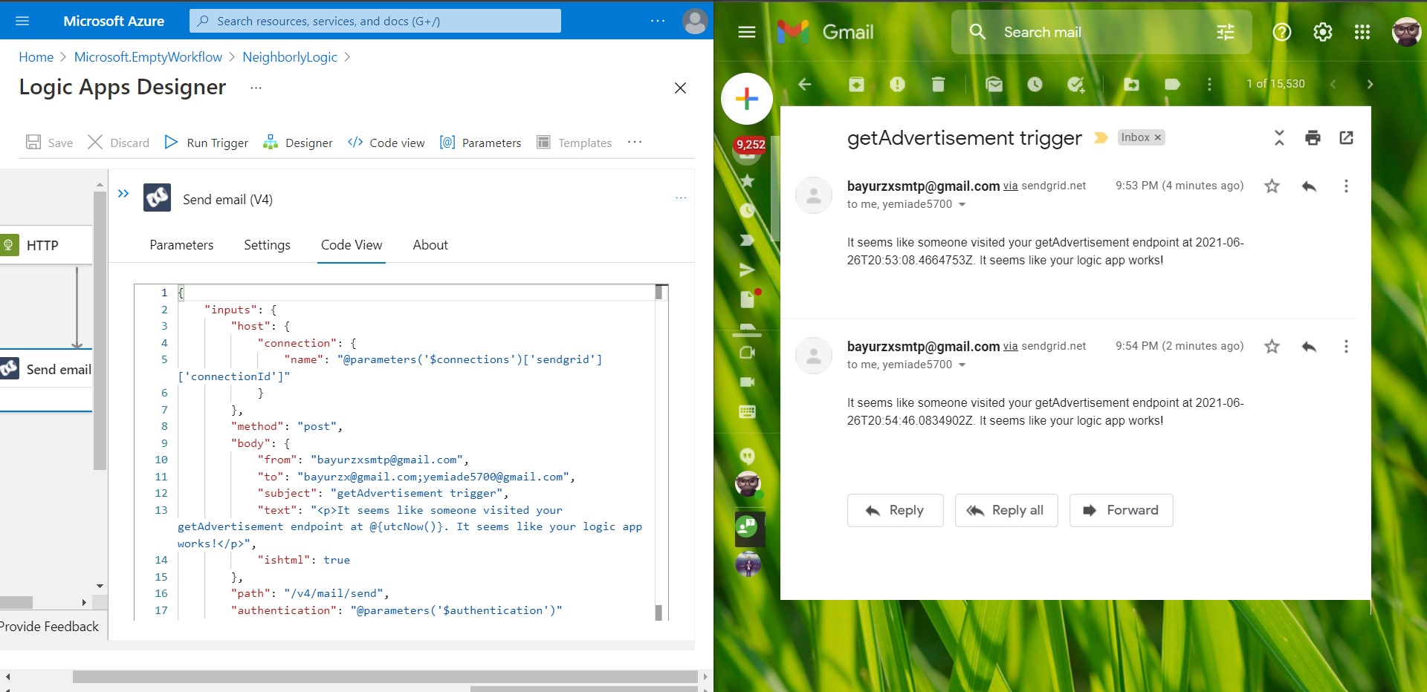Select the Settings tab
The image size is (1427, 692).
[x=267, y=245]
